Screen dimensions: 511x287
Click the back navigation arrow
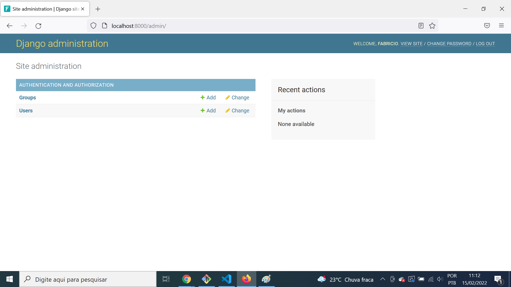[x=10, y=26]
